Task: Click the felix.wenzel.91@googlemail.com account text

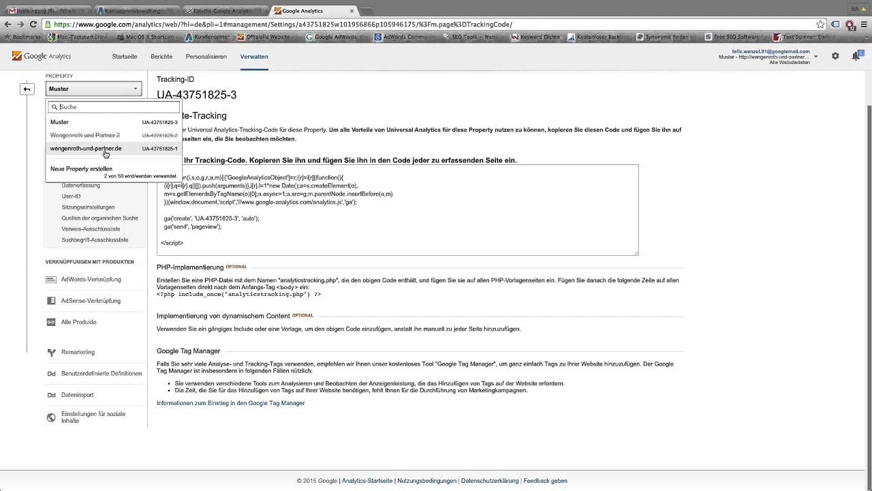Action: (770, 51)
